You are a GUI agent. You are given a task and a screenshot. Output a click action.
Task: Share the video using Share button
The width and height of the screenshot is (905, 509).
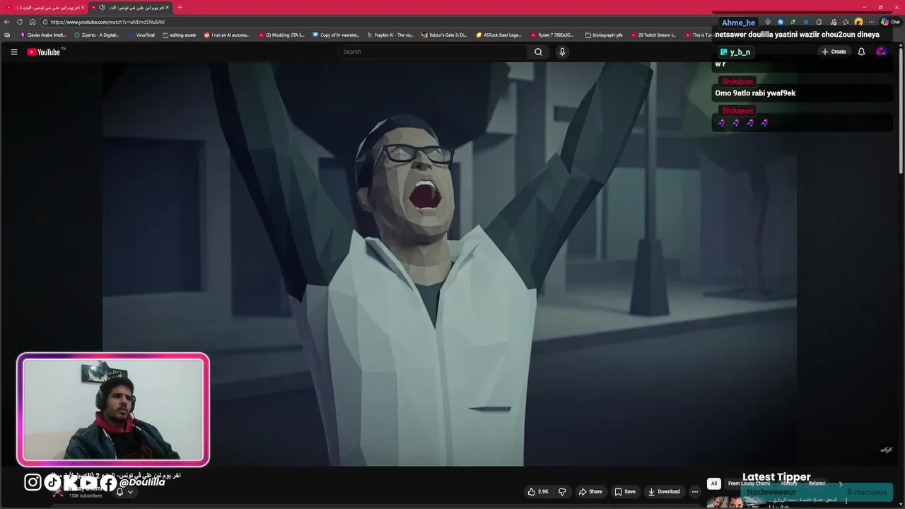[x=590, y=491]
